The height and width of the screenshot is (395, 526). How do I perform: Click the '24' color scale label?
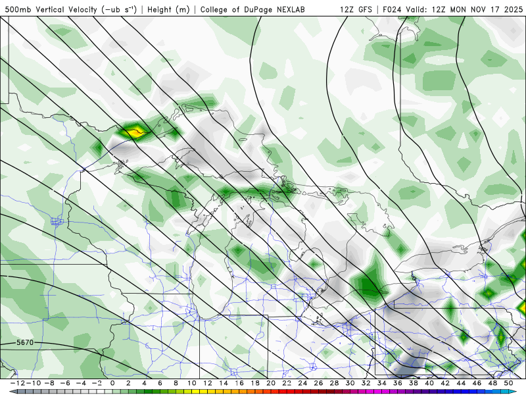(x=302, y=383)
